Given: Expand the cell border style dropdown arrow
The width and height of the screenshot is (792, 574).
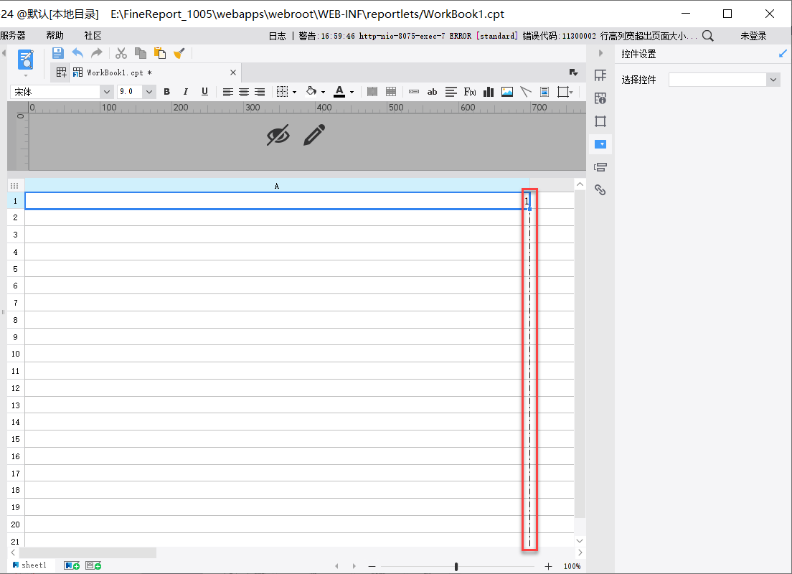Looking at the screenshot, I should pyautogui.click(x=294, y=93).
